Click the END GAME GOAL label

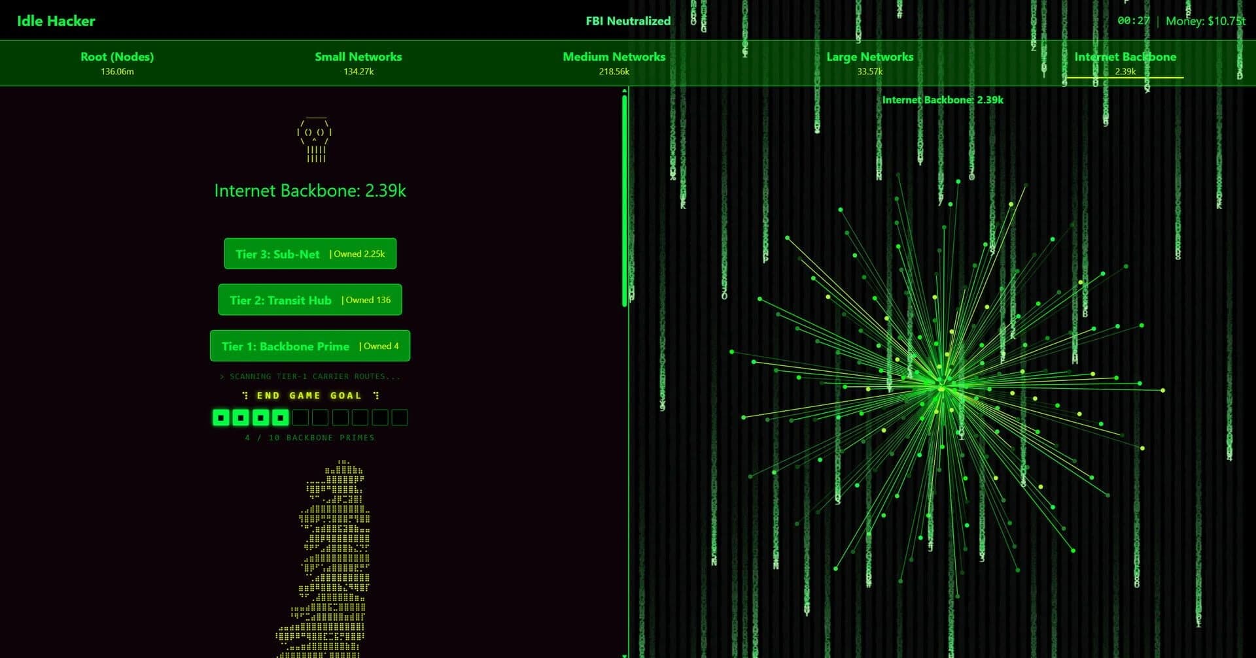click(309, 395)
